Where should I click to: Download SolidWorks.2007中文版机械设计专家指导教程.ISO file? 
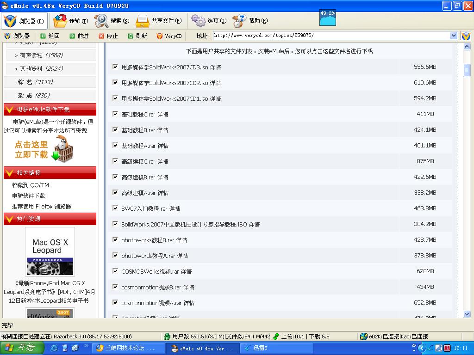[x=184, y=224]
